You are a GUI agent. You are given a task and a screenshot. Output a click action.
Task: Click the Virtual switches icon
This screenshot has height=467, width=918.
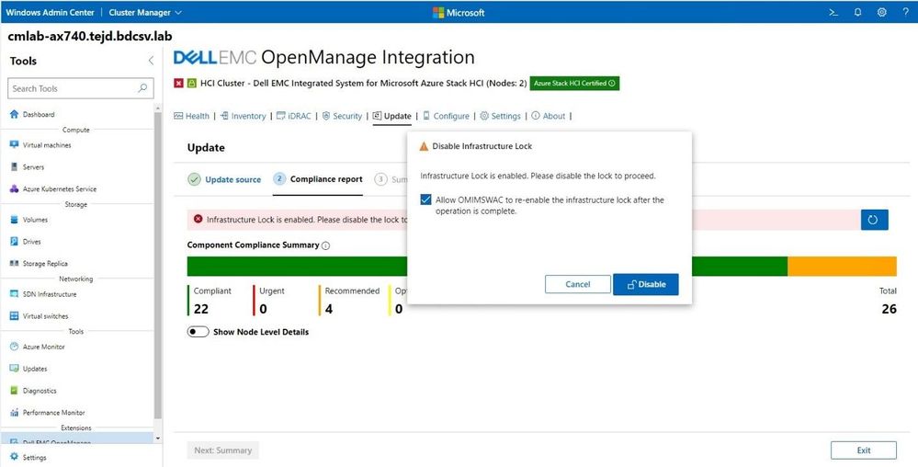(x=15, y=316)
